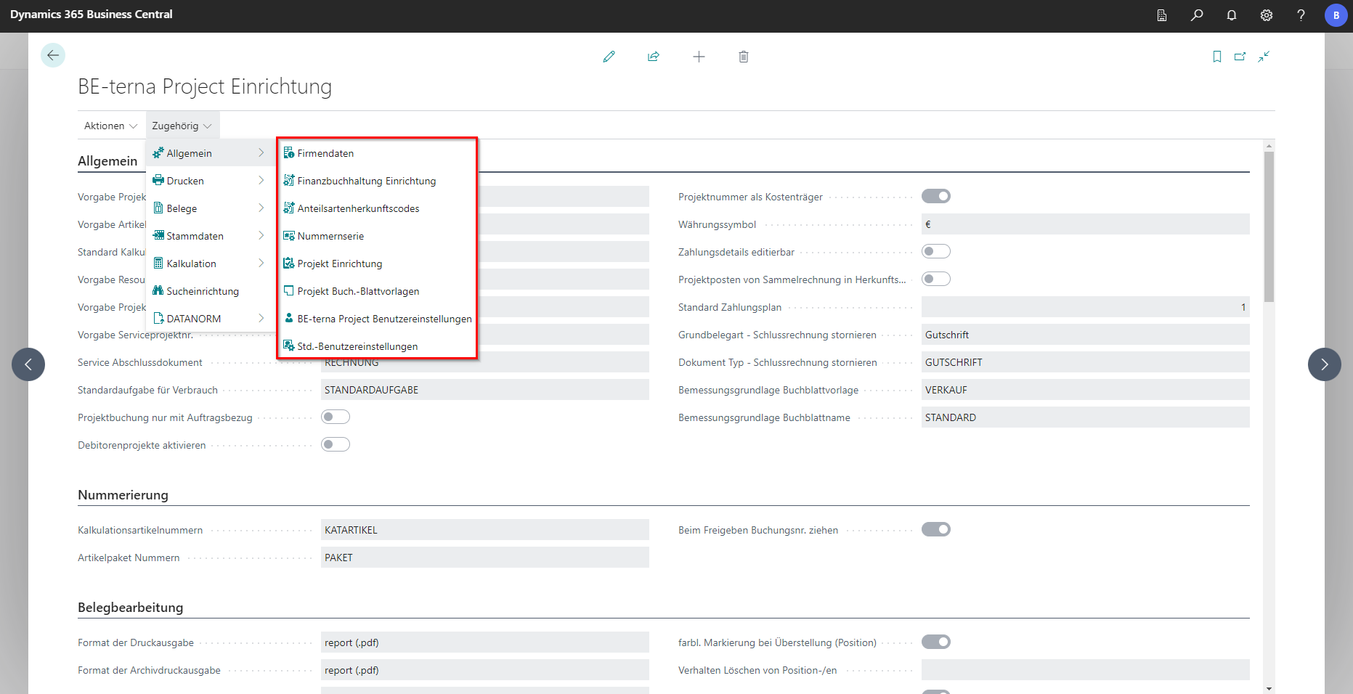This screenshot has width=1353, height=694.
Task: Click the pencil edit icon
Action: point(609,57)
